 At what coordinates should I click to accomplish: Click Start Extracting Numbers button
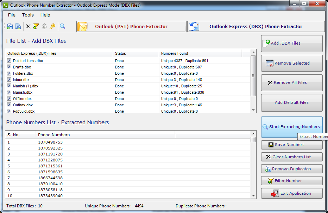tap(292, 127)
